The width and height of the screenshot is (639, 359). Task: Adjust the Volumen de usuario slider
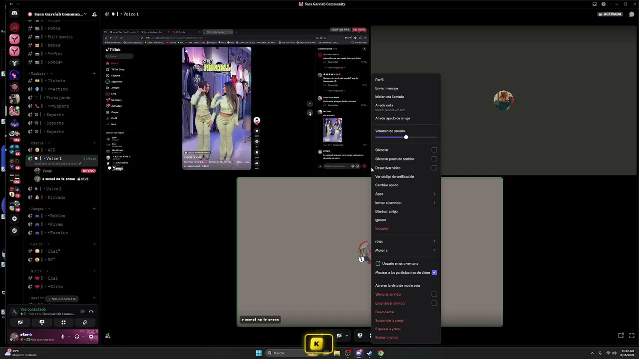pyautogui.click(x=406, y=137)
